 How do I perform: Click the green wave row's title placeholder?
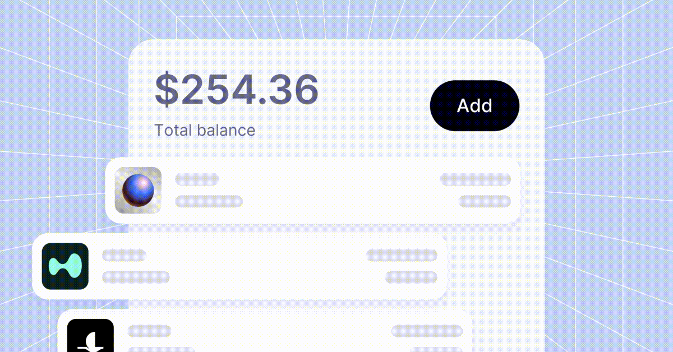pyautogui.click(x=124, y=256)
